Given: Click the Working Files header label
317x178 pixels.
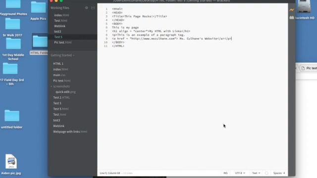Looking at the screenshot, I should [60, 8].
